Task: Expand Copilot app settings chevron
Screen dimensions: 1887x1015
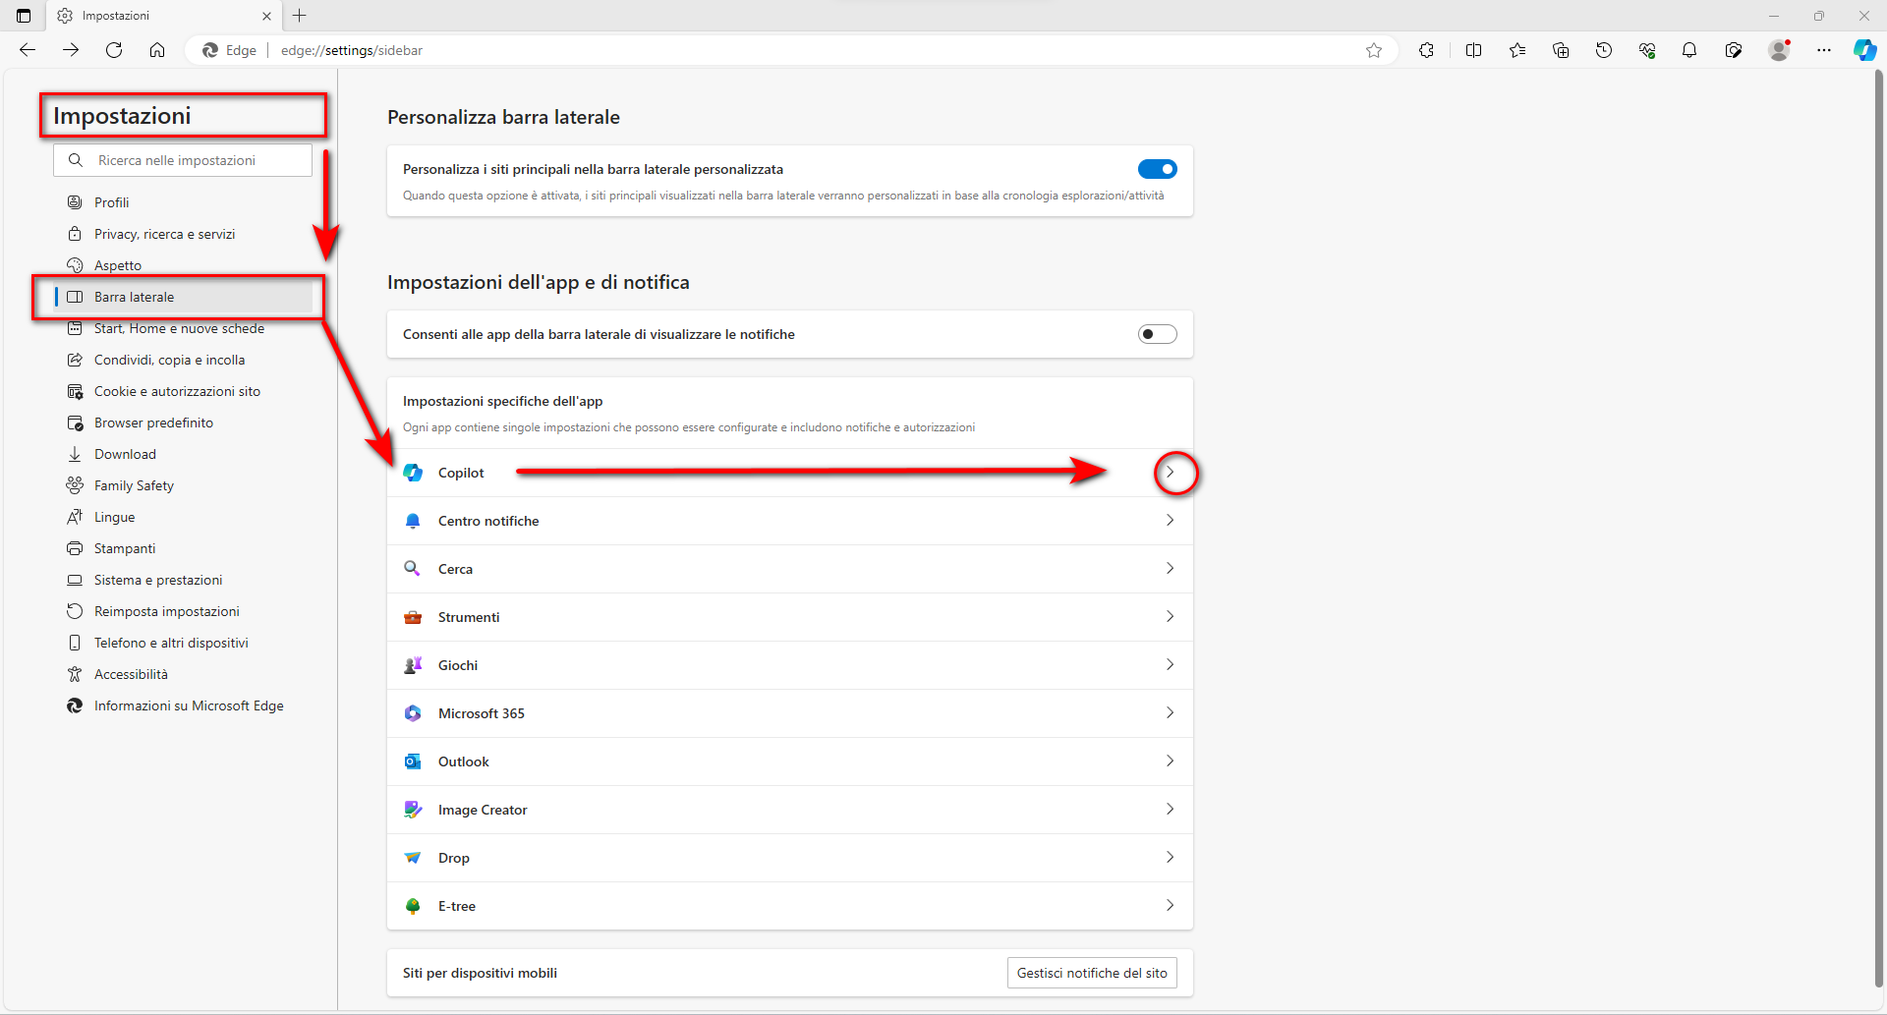Action: pyautogui.click(x=1170, y=473)
